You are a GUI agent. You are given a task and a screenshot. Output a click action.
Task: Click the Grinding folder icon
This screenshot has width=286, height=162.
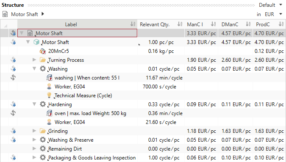43,131
